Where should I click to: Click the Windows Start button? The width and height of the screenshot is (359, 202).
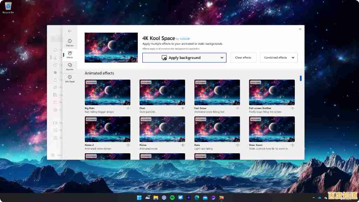pos(139,198)
